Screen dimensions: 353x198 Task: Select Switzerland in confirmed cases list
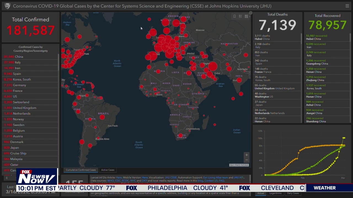[x=30, y=102]
